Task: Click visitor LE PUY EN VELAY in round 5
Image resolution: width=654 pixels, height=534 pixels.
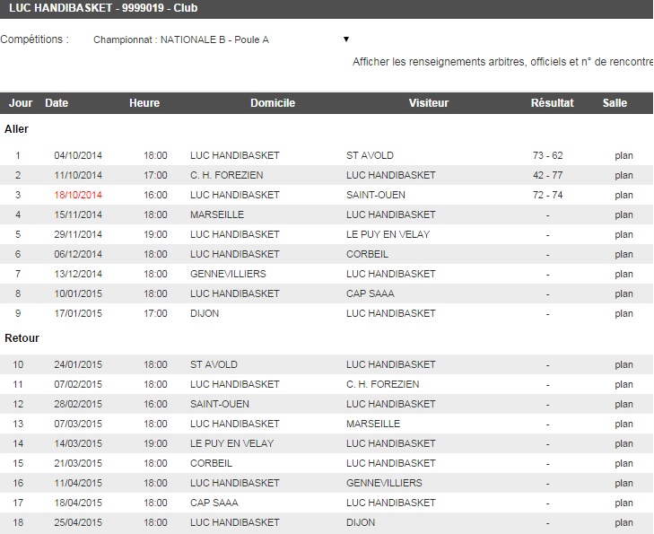Action: point(388,234)
